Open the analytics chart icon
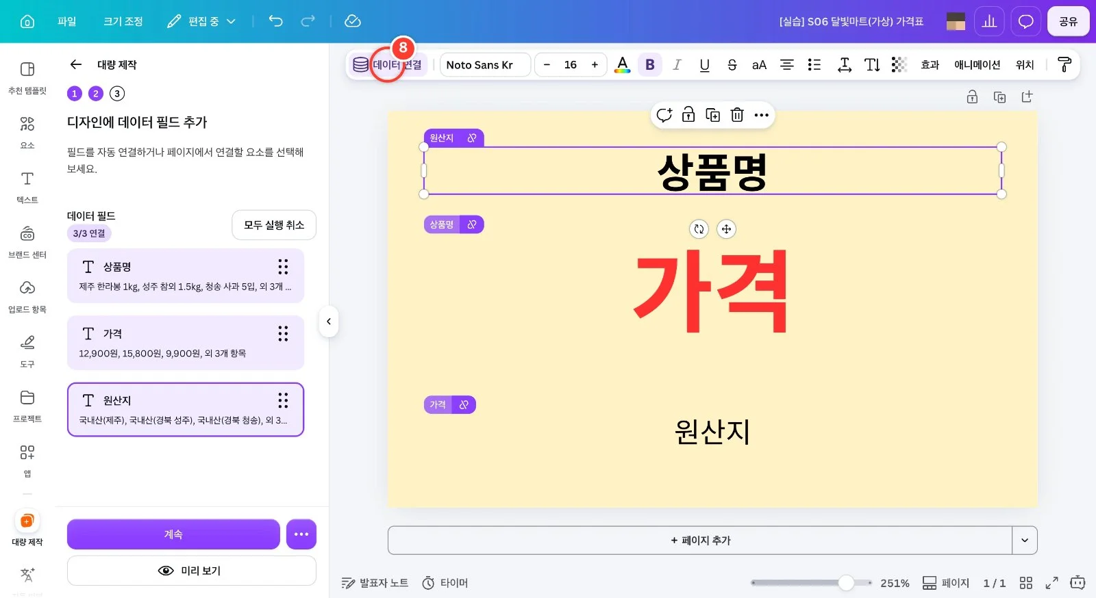The height and width of the screenshot is (598, 1096). (989, 21)
